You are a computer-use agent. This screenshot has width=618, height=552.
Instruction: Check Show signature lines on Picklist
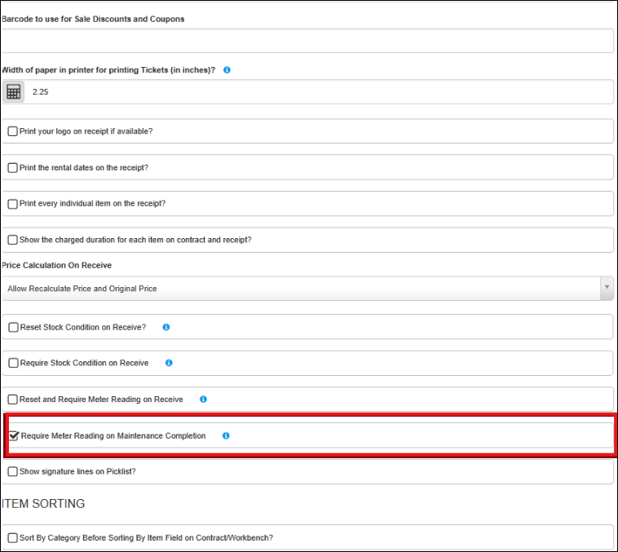point(13,471)
